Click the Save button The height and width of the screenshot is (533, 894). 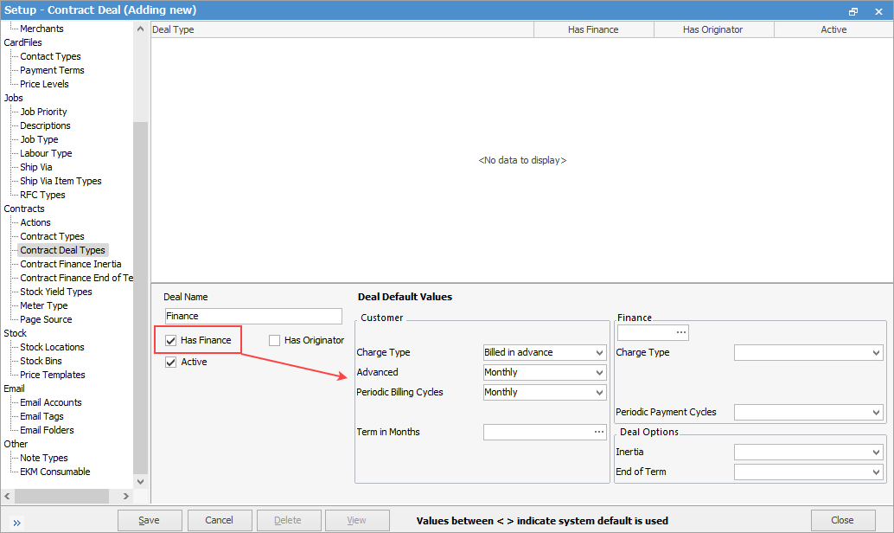coord(150,520)
